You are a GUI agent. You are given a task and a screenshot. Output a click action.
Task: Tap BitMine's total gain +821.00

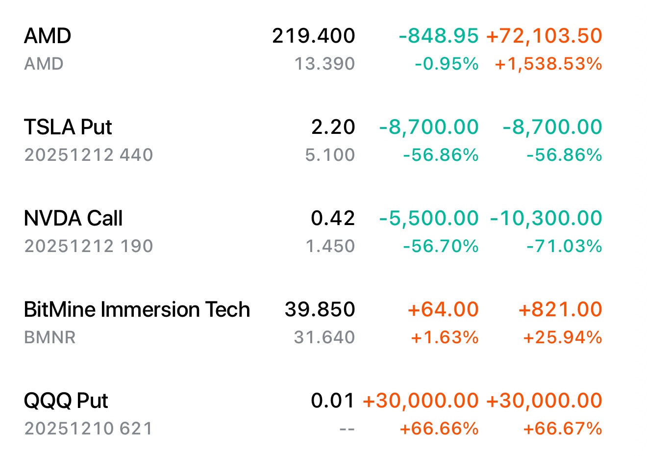[560, 309]
